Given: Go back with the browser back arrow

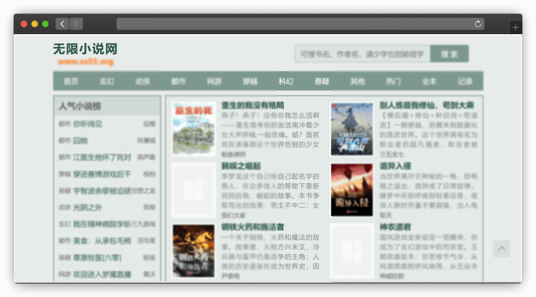Looking at the screenshot, I should pos(62,24).
